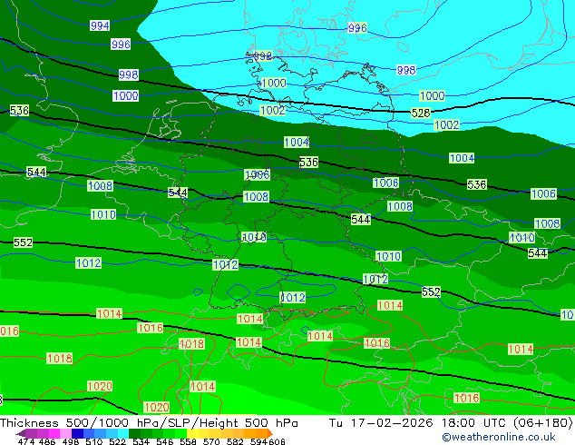Click the 582 legend value
The image size is (575, 445).
click(x=235, y=441)
